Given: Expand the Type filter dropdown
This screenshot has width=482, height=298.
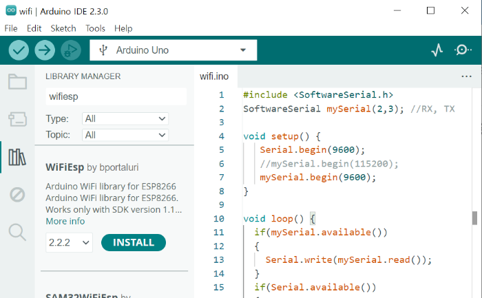Looking at the screenshot, I should click(125, 118).
